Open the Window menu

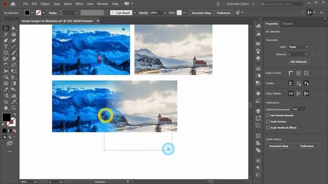[x=102, y=4]
